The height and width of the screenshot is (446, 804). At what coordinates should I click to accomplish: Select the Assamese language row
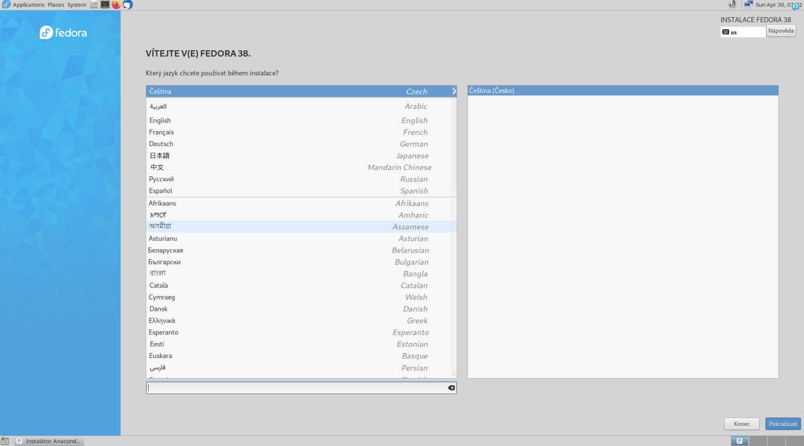pyautogui.click(x=301, y=227)
